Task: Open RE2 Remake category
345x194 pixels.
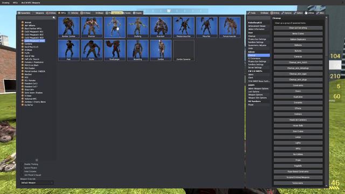Action: tap(30, 80)
